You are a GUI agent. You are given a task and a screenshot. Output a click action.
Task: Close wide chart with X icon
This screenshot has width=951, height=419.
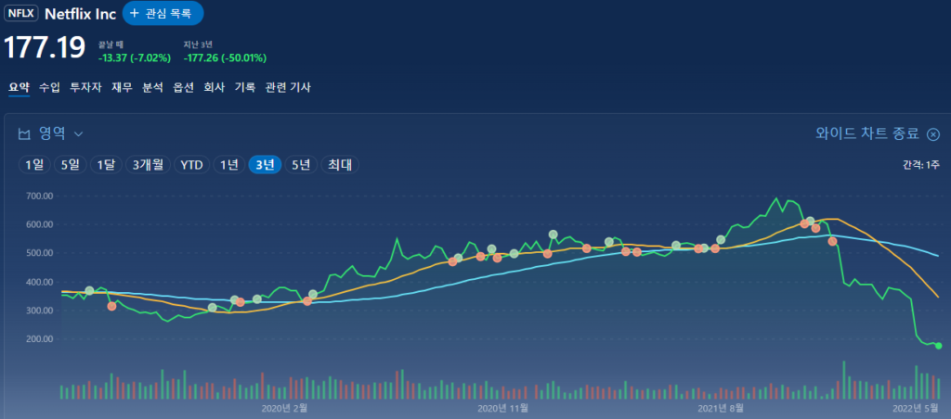coord(933,133)
